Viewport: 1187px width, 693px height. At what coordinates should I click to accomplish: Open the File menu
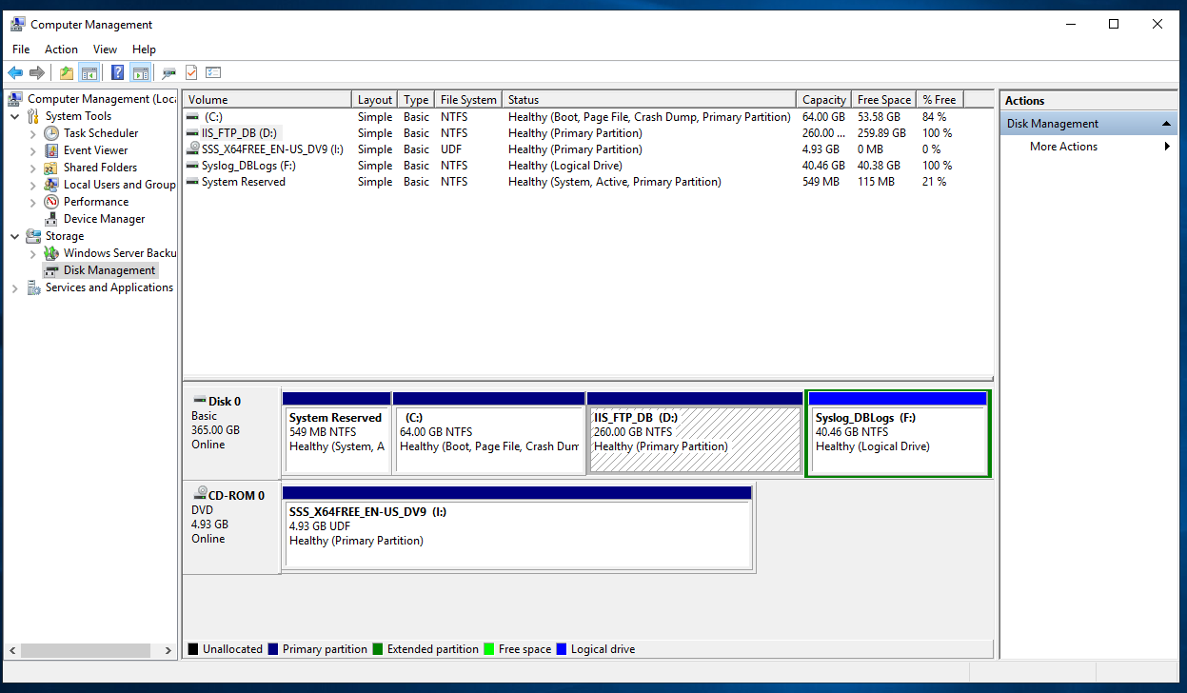coord(21,49)
